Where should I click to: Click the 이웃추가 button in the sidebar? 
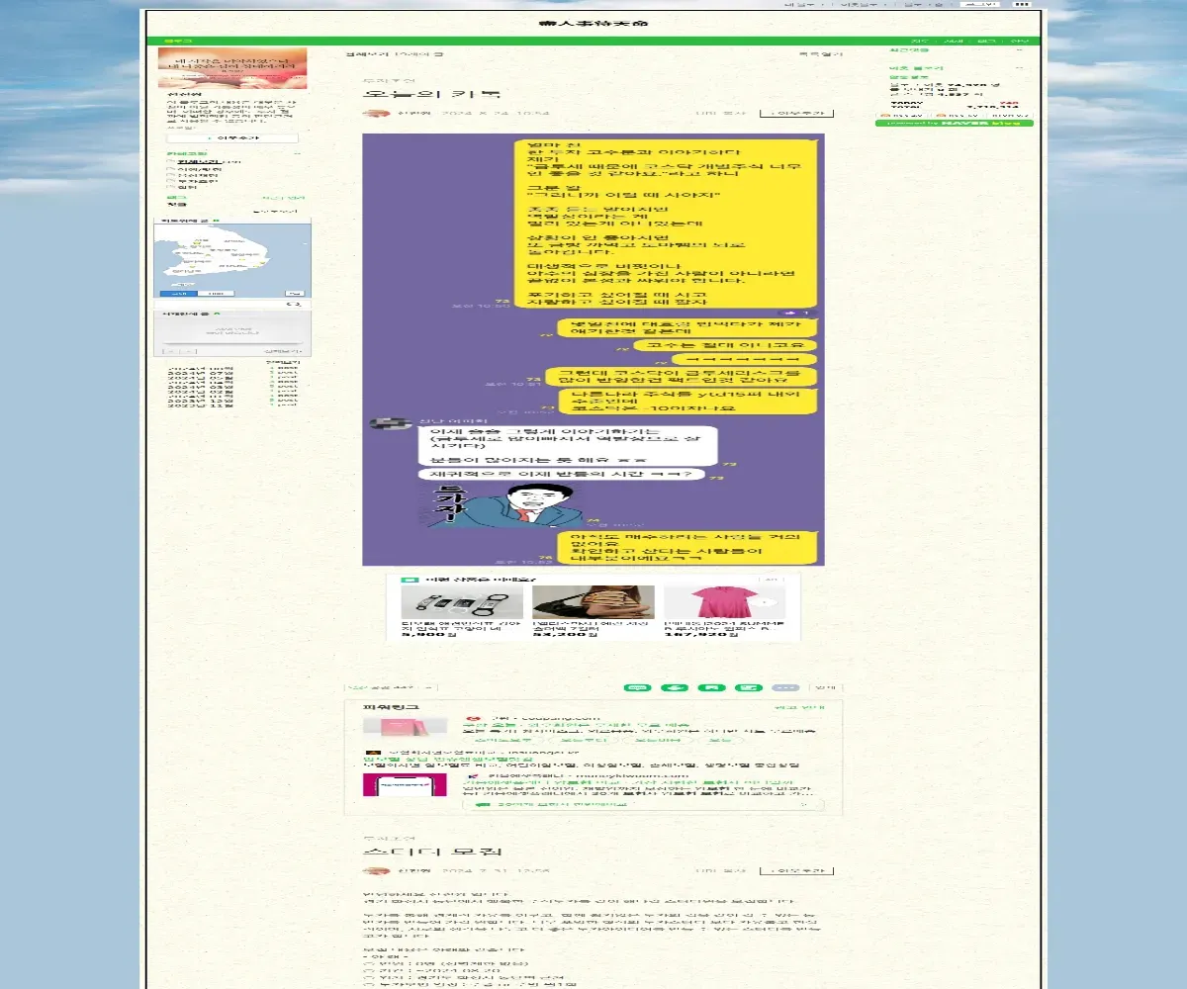click(x=232, y=138)
